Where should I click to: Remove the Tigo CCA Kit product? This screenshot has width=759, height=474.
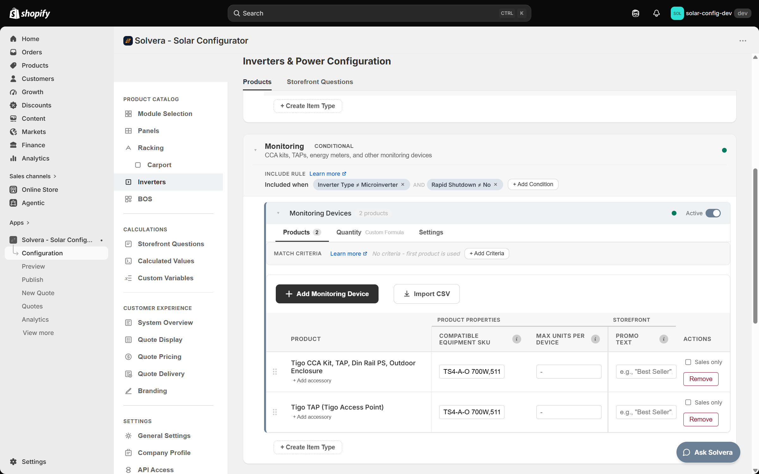coord(701,379)
